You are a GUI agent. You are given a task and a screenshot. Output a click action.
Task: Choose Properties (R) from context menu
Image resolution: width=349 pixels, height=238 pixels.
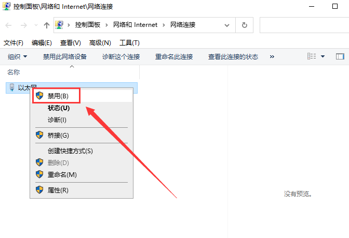tap(58, 190)
